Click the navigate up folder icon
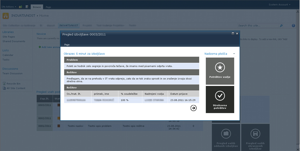Image resolution: width=300 pixels, height=151 pixels. tap(21, 6)
